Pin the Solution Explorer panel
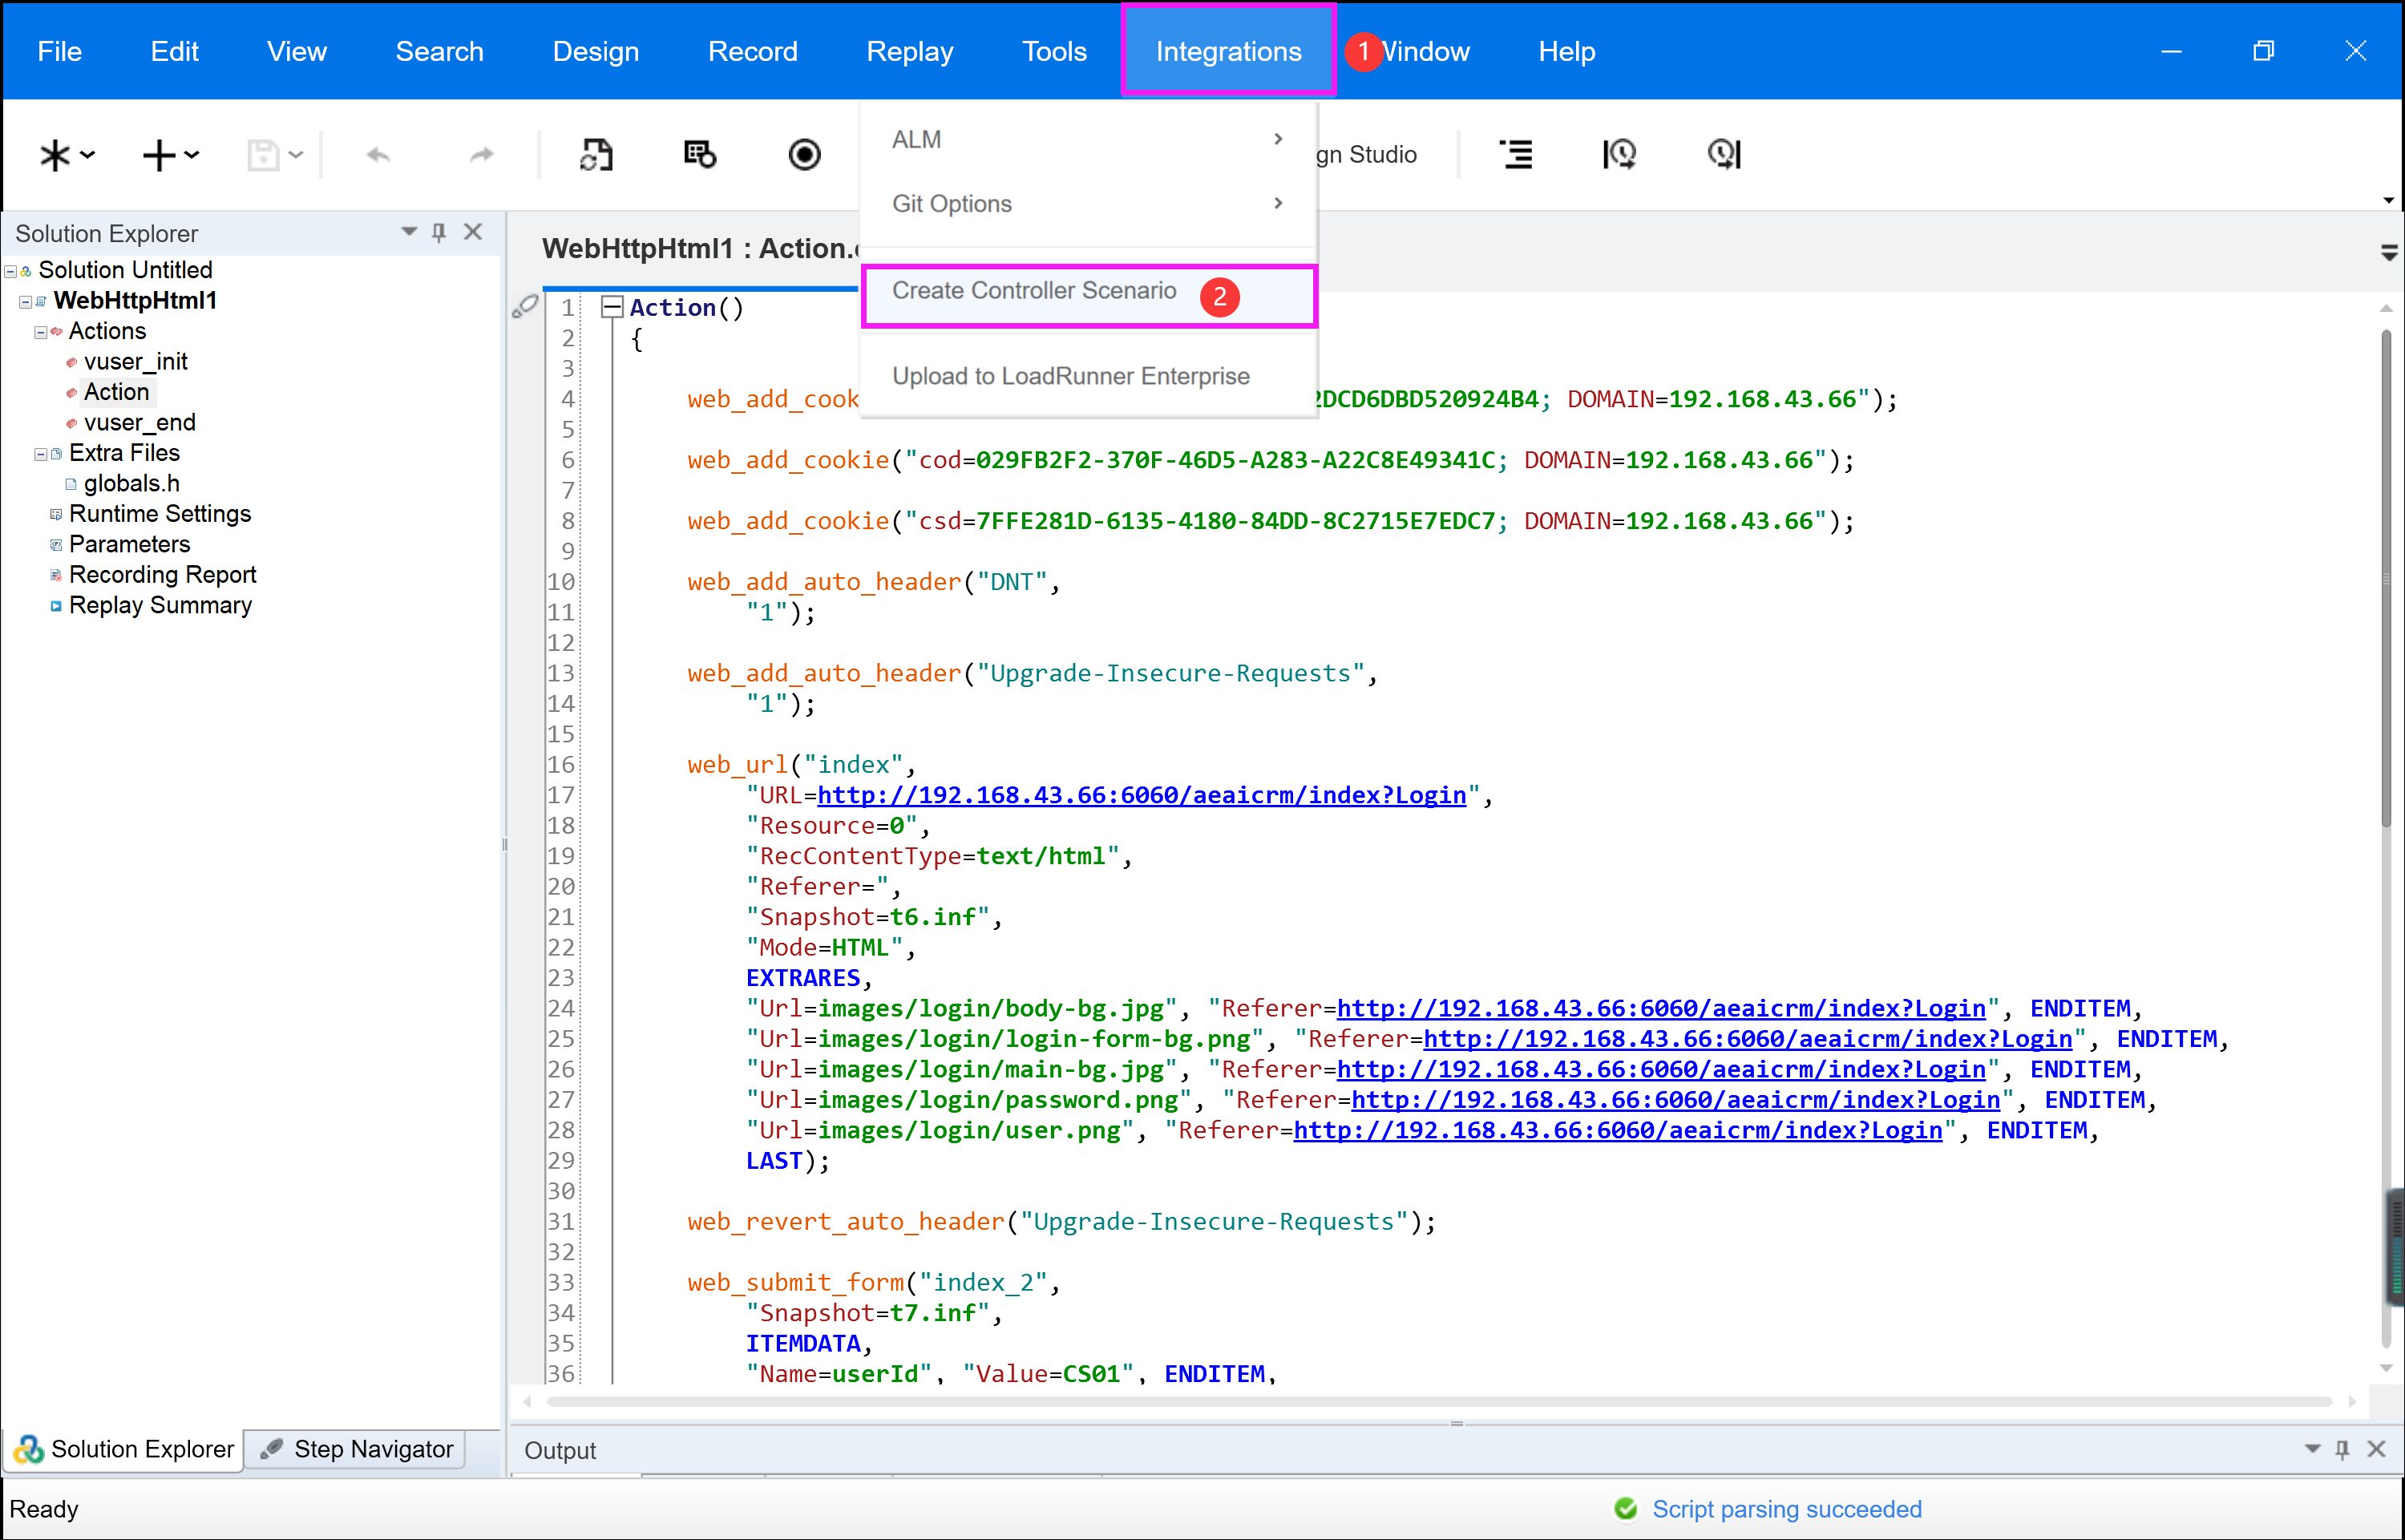This screenshot has width=2405, height=1540. [438, 233]
